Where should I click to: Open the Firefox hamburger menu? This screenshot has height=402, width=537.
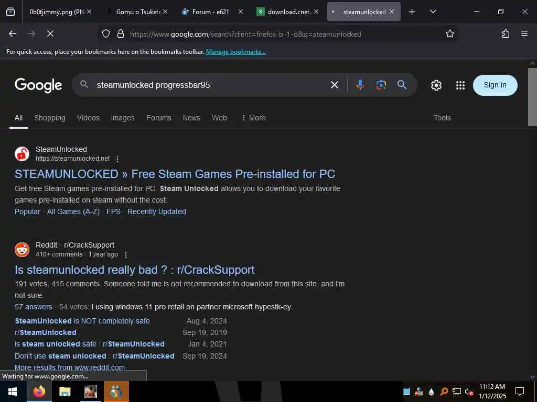click(x=524, y=33)
